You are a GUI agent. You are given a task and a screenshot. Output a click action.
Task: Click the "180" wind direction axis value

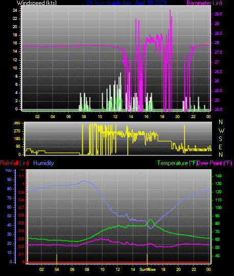17,139
